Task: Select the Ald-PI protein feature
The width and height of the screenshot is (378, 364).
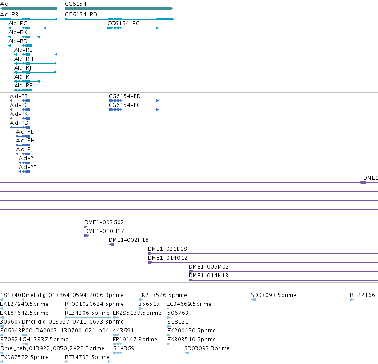Action: 24,163
